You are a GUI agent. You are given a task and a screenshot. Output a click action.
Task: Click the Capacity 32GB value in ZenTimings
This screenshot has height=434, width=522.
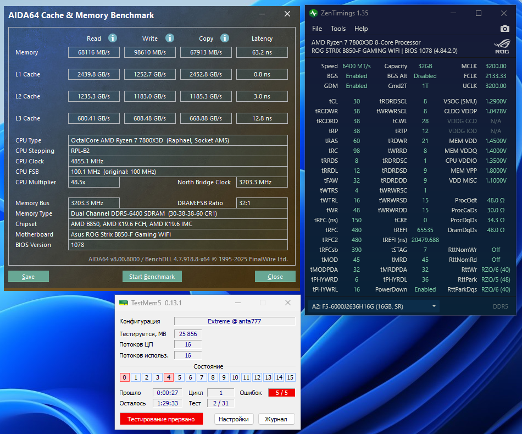(x=425, y=66)
